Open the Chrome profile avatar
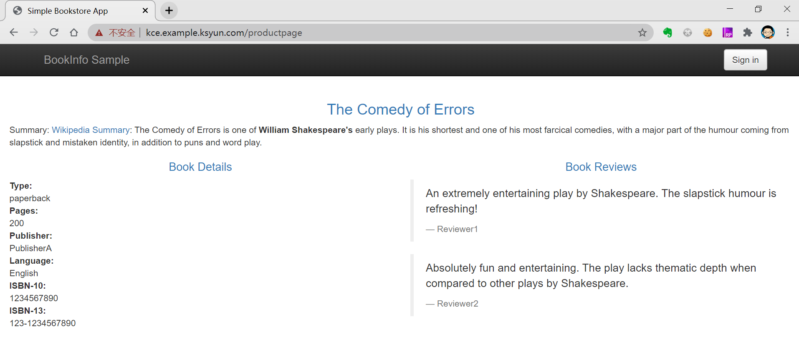Image resolution: width=799 pixels, height=347 pixels. (768, 32)
